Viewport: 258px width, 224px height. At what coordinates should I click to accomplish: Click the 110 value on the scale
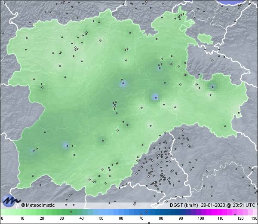[221, 218]
